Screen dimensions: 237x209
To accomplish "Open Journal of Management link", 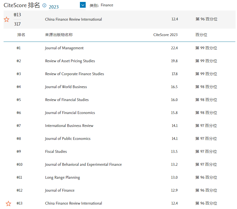I will tap(64, 48).
